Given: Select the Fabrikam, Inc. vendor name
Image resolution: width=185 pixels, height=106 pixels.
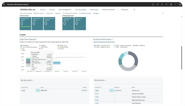Looking at the screenshot, I should point(136,91).
